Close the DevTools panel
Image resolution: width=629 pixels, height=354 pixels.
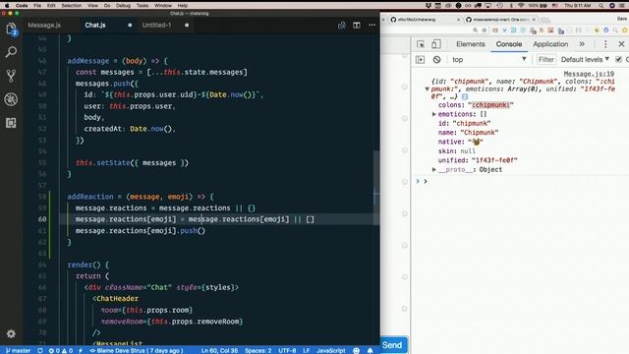[621, 44]
